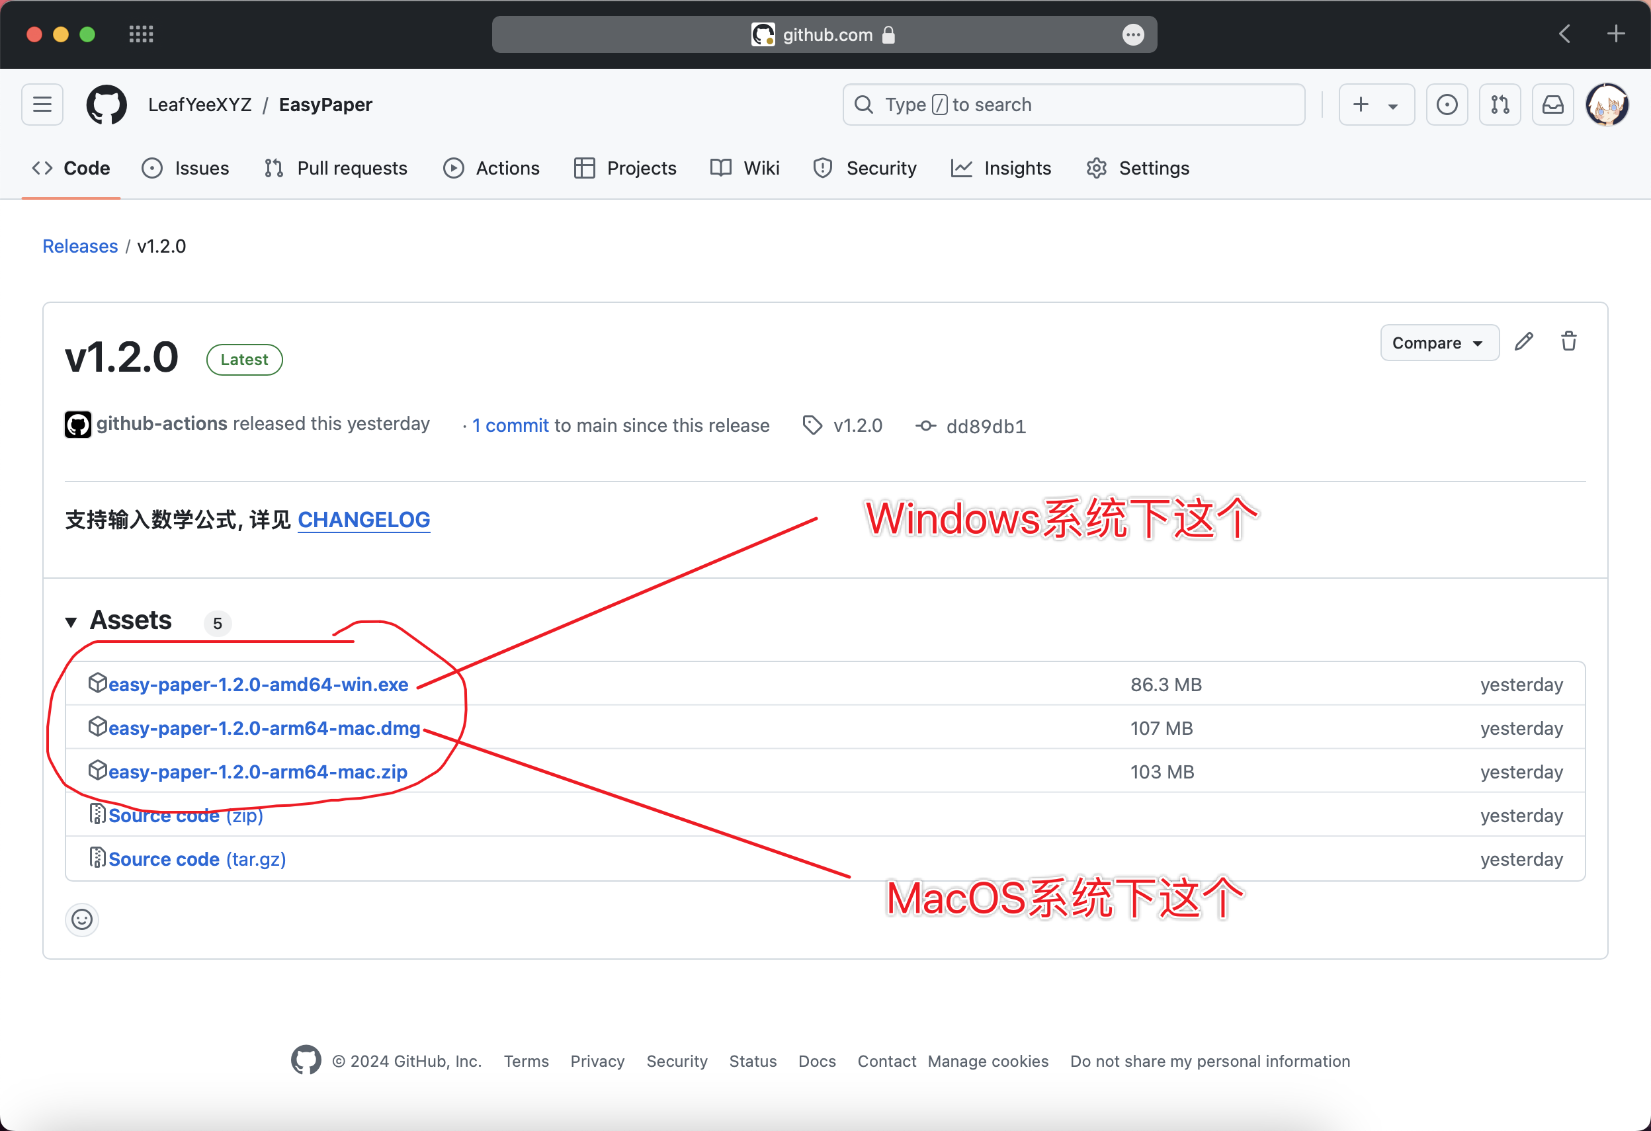This screenshot has width=1651, height=1131.
Task: Open the Pull requests tab
Action: point(335,169)
